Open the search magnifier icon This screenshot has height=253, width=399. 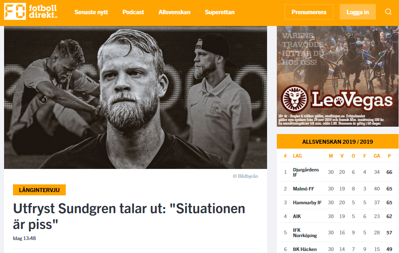tap(388, 12)
